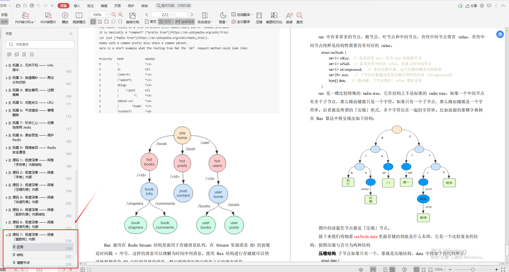Toggle actual size 1:1 button in toolbar
The image size is (509, 272).
(93, 22)
